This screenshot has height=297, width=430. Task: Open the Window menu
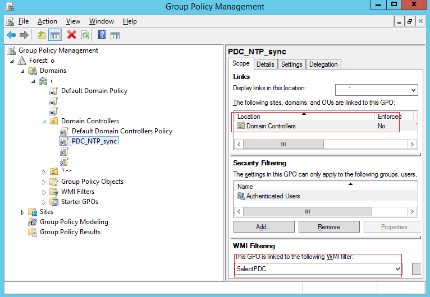[x=102, y=21]
